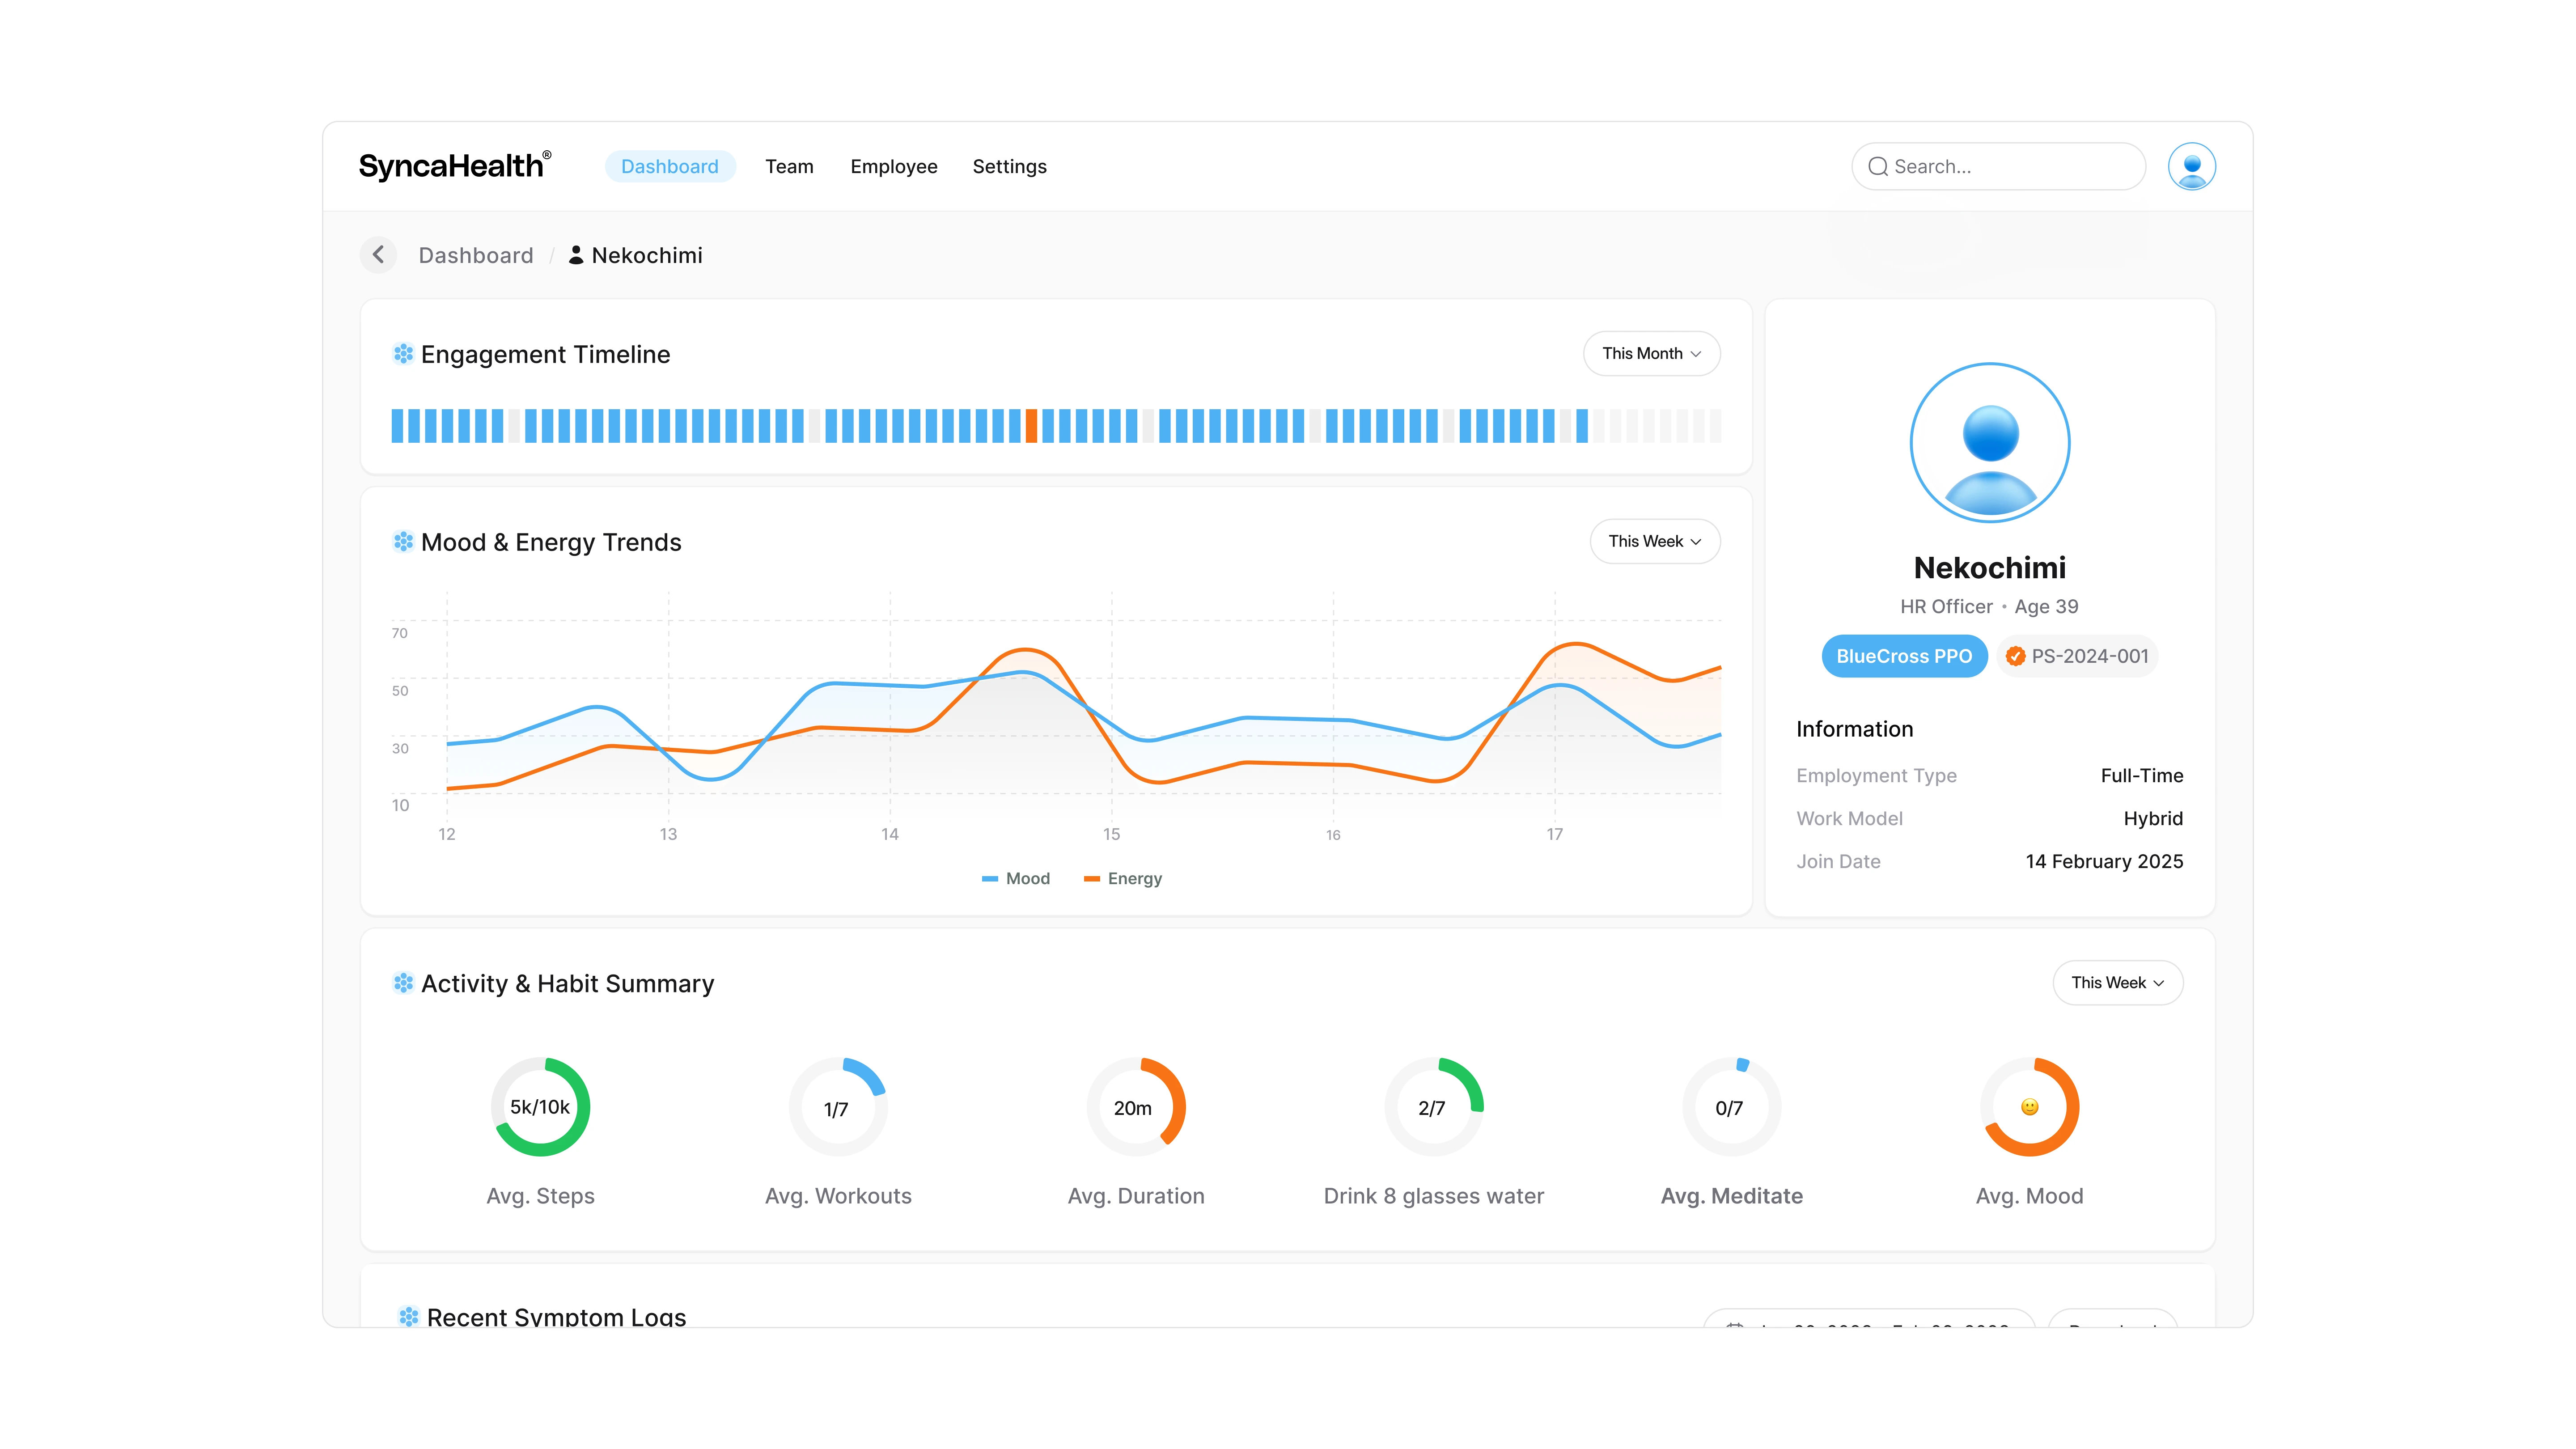Click the Dashboard breadcrumb link
The image size is (2576, 1449).
click(475, 255)
